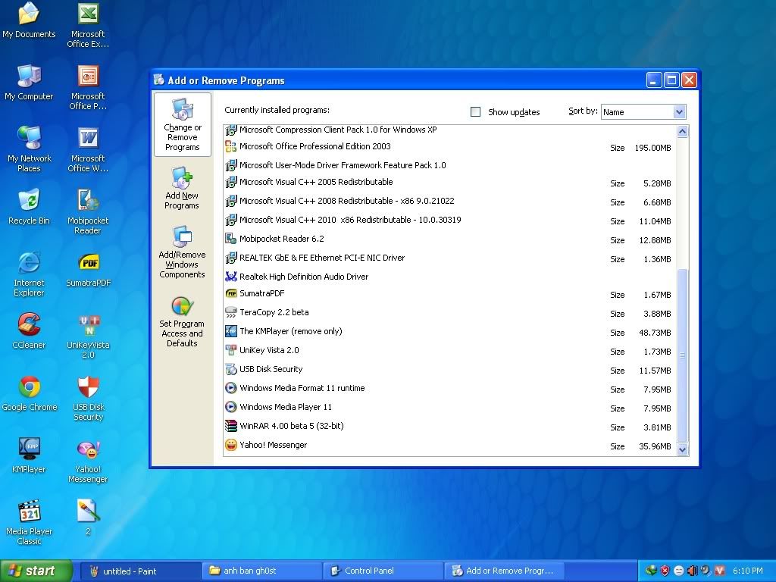This screenshot has height=582, width=776.
Task: Select Yahoo! Messenger in program list
Action: [449, 445]
